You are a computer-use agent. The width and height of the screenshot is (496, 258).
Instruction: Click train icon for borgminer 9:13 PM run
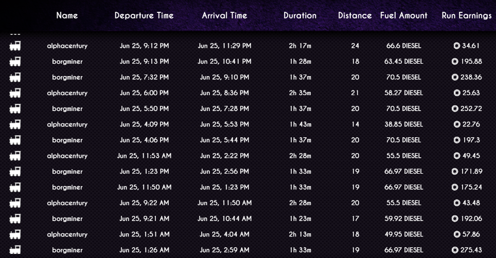pos(15,62)
